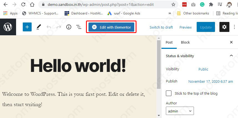Close the settings sidebar
Viewport: 238px width, 118px height.
pos(231,42)
